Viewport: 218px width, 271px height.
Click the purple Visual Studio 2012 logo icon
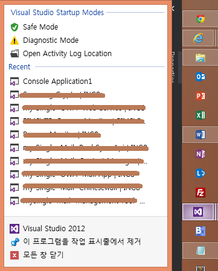click(x=14, y=229)
